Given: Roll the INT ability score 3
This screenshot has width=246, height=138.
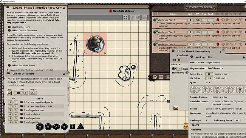Looking at the screenshot, I should click(228, 90).
